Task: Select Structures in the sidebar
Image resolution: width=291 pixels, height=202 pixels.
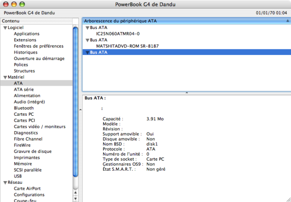Action: pos(24,71)
